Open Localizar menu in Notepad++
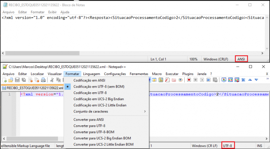The width and height of the screenshot is (270, 149). pyautogui.click(x=37, y=74)
